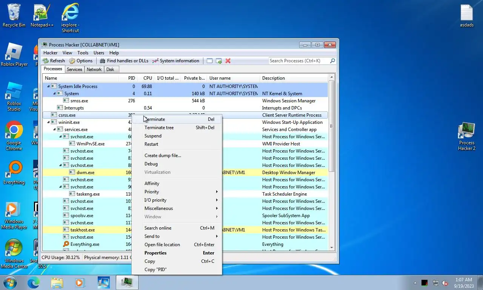Launch Roblox Player desktop icon
Viewport: 483px width, 290px height.
14,55
